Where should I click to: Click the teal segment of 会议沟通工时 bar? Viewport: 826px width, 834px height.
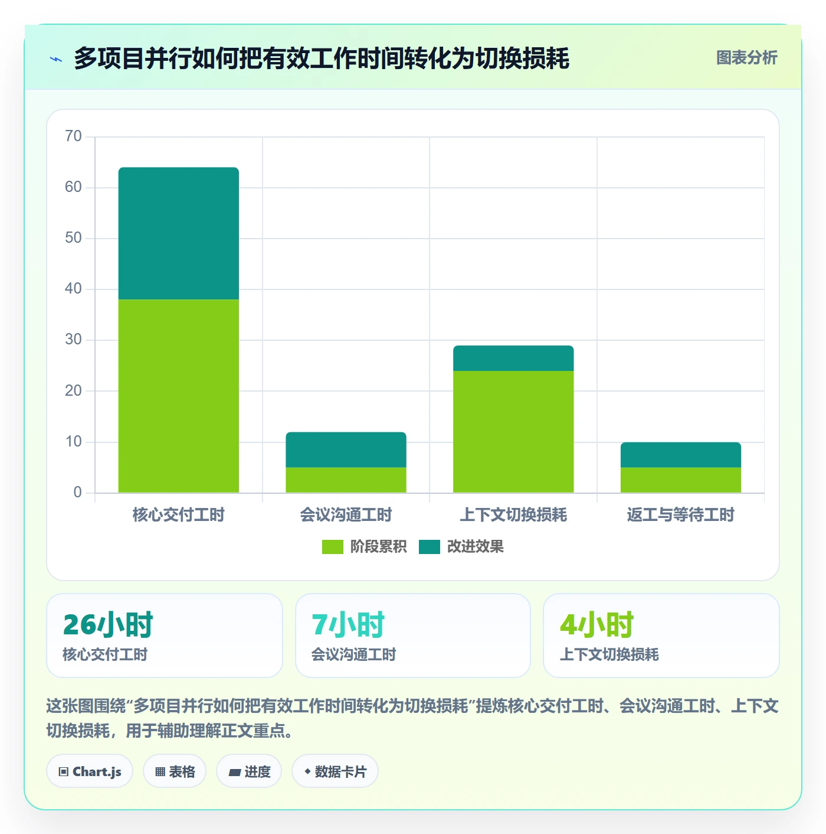click(346, 449)
